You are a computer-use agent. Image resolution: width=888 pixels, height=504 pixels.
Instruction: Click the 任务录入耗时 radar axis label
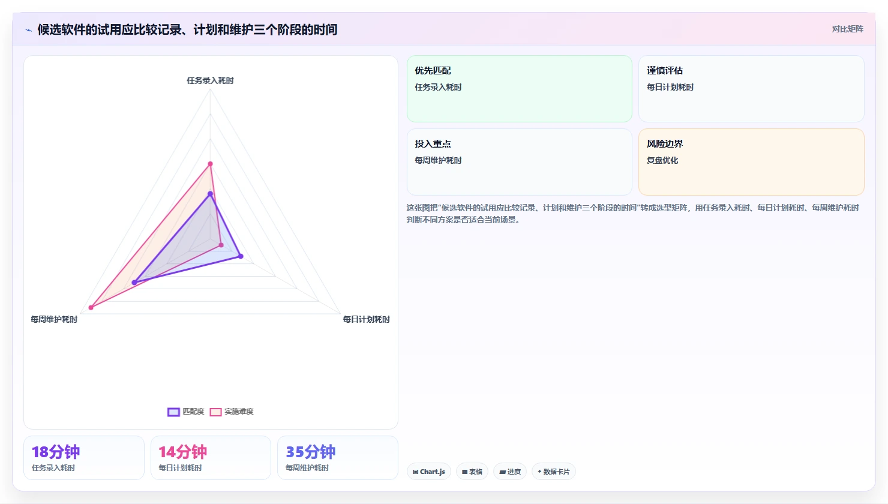[x=210, y=80]
